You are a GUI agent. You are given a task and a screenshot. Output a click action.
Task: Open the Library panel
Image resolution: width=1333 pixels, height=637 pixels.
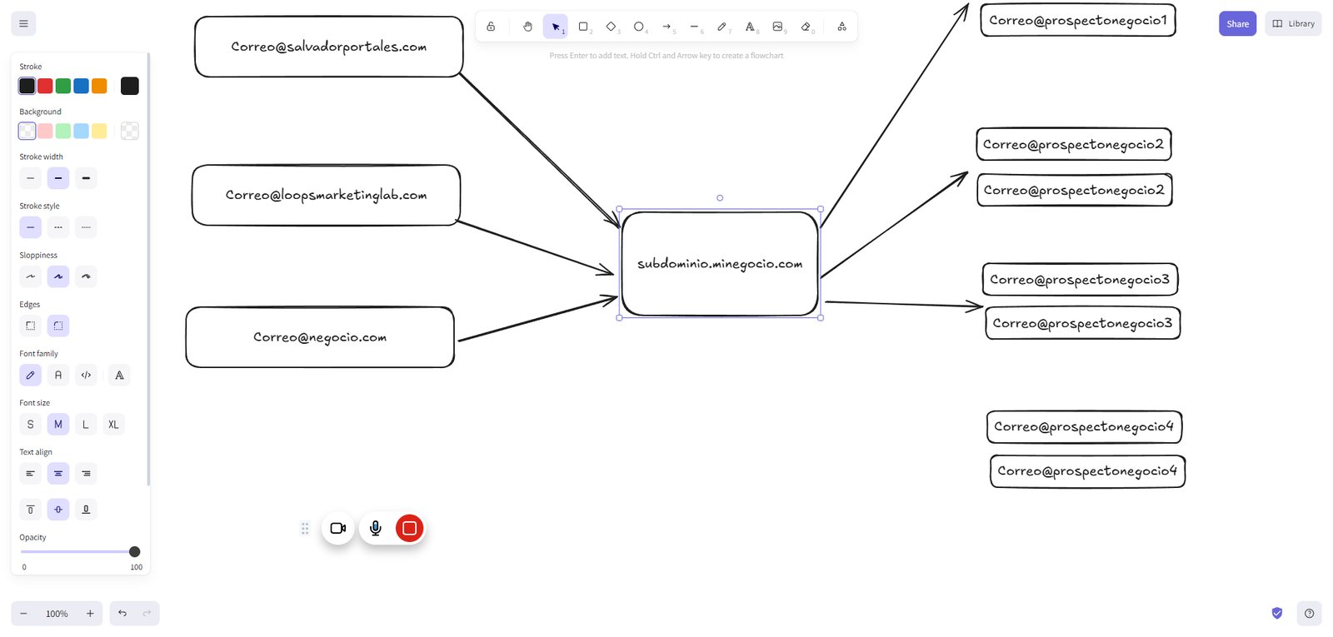[x=1293, y=23]
